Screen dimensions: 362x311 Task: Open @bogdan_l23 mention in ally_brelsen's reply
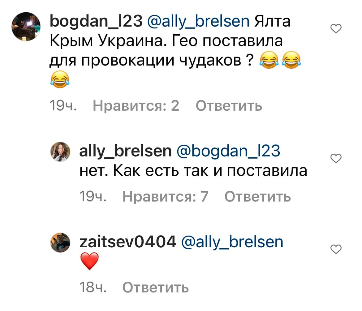point(228,152)
